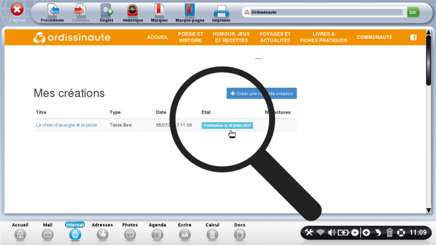Click the scrollbar down arrow
Viewport: 436px width, 245px height.
tap(429, 210)
